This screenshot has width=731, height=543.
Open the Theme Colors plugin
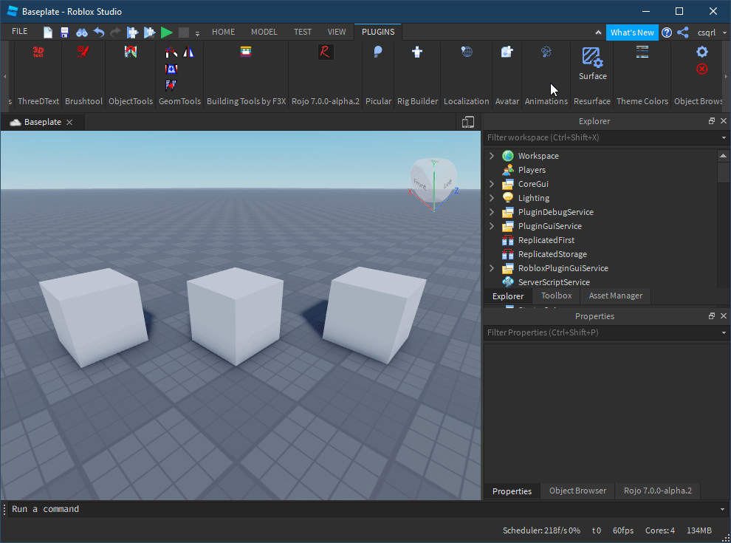pos(641,52)
